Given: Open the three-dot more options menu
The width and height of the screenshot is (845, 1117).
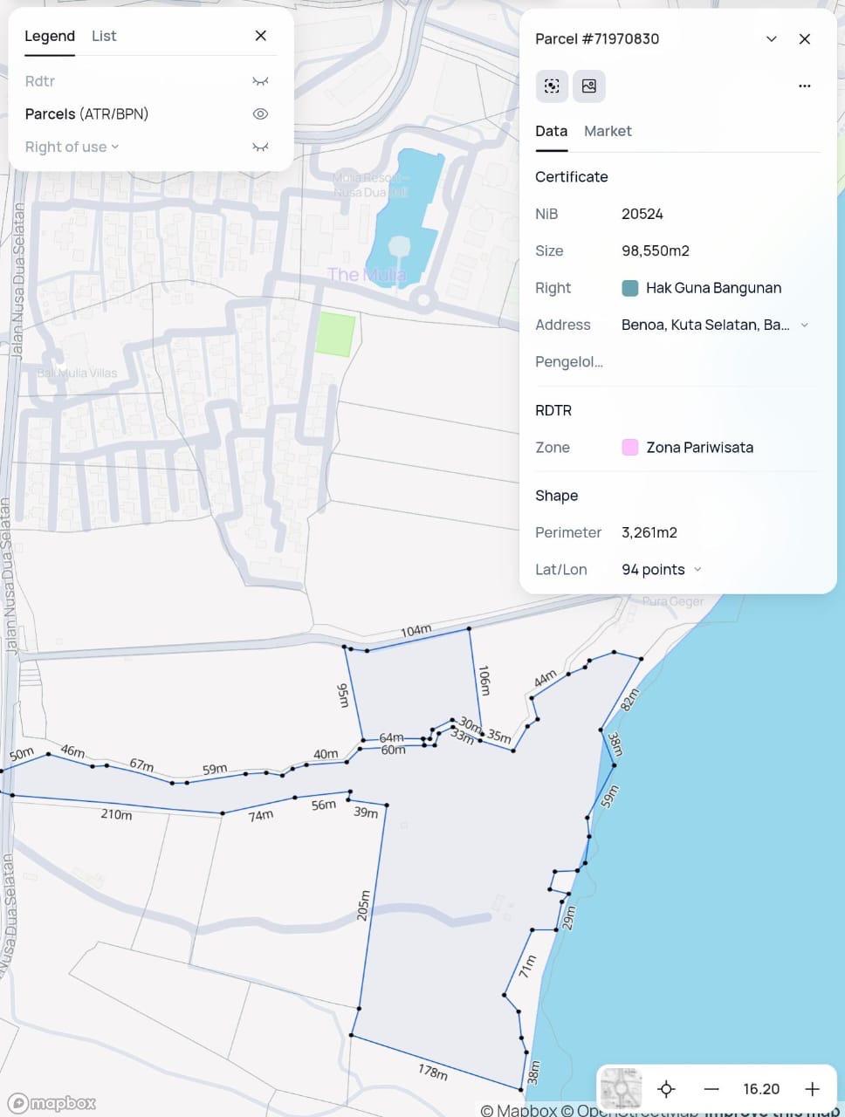Looking at the screenshot, I should (x=804, y=86).
